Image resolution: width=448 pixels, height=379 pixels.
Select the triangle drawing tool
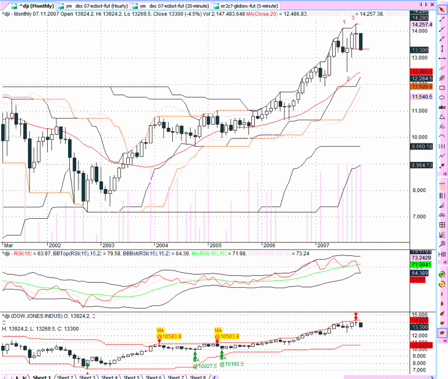[x=442, y=117]
